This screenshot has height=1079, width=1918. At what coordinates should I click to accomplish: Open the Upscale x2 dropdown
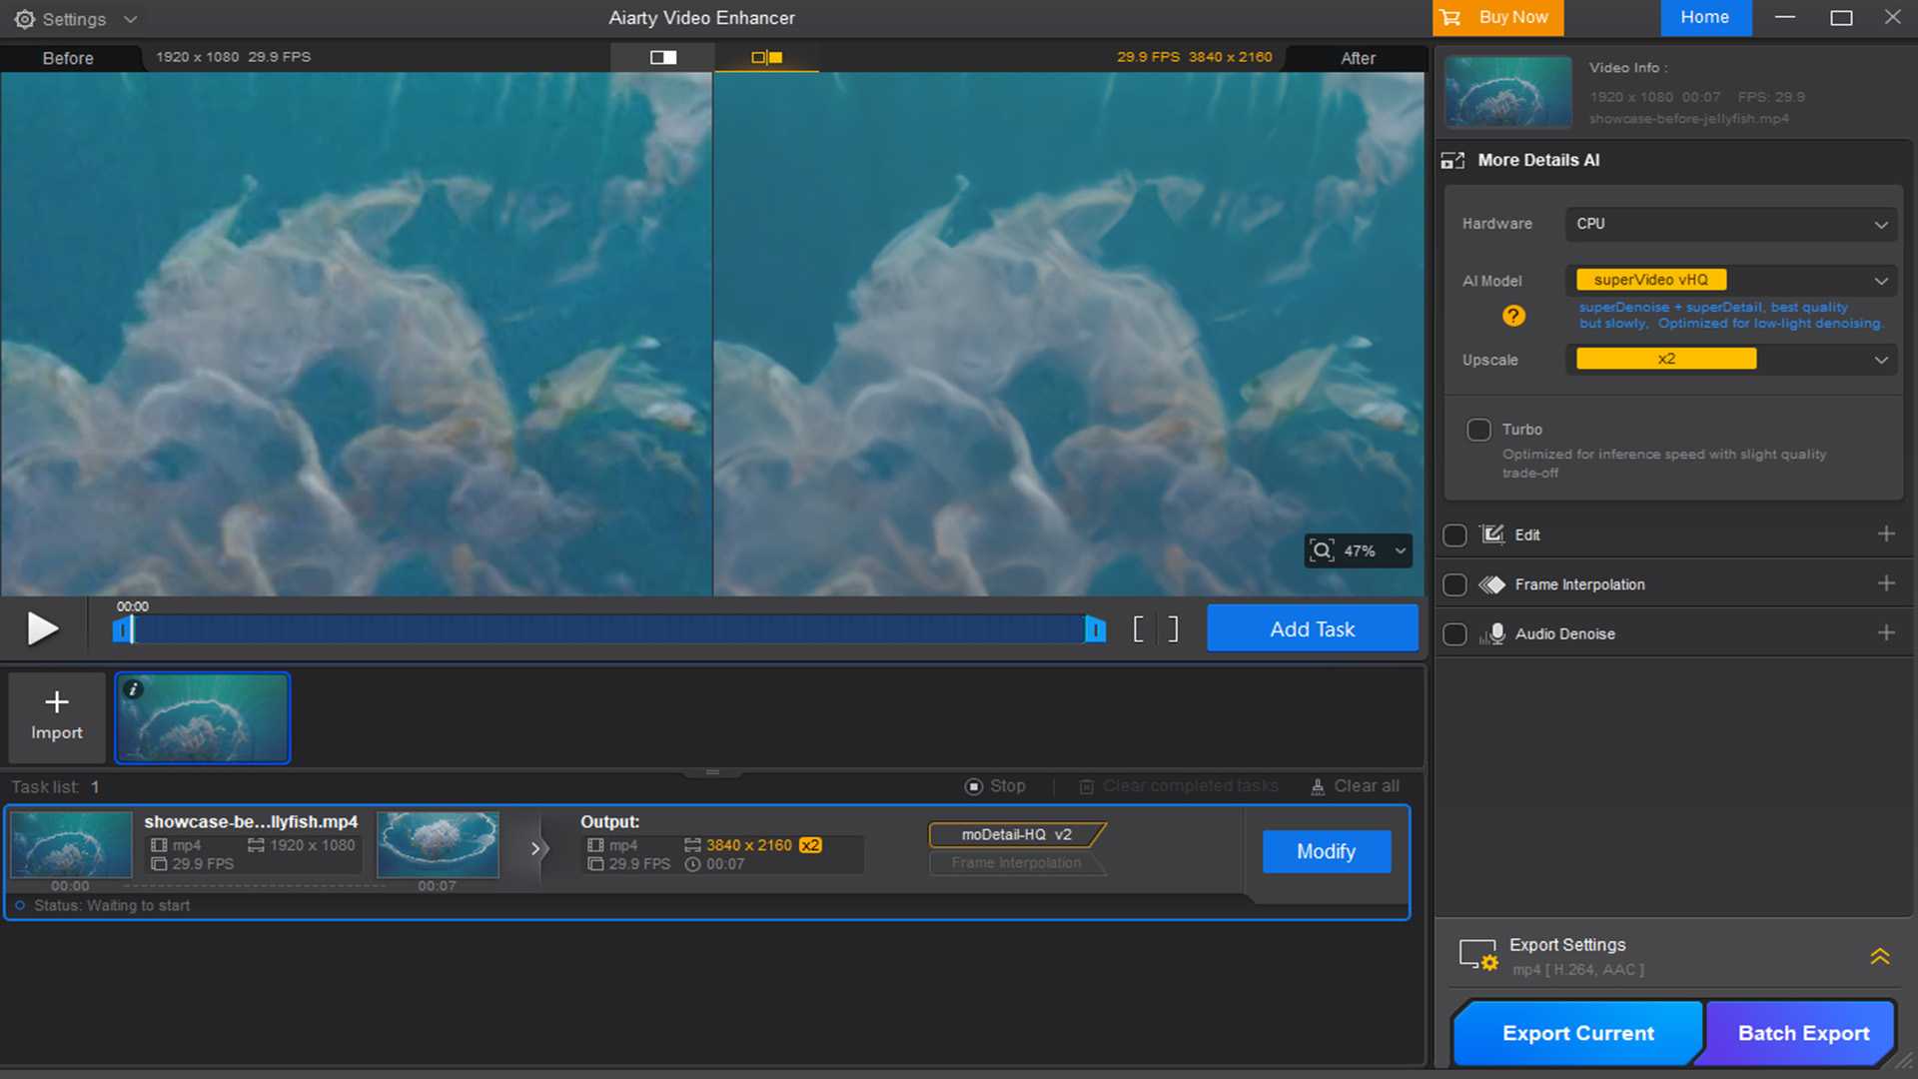[1730, 360]
